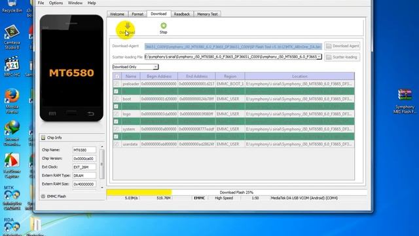Toggle the userdata row checkbox
The image size is (419, 236).
tap(116, 144)
